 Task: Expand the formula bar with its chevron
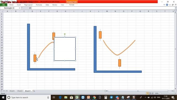coord(176,8)
